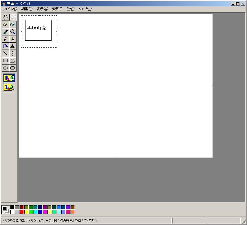Choose the dark gray swatch
Screen dimensions: 247x225
17,207
